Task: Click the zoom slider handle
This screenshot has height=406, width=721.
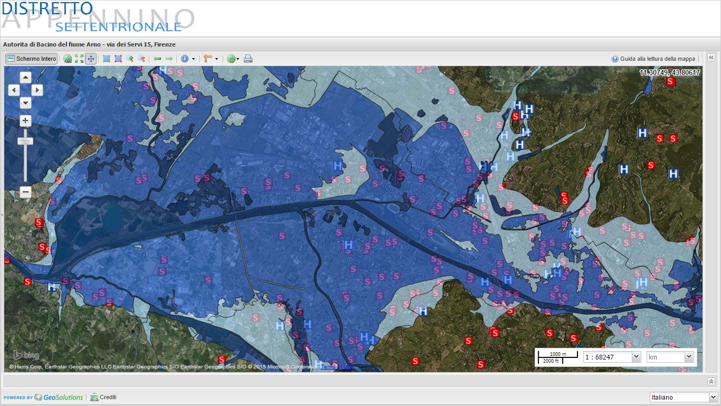Action: pyautogui.click(x=25, y=141)
